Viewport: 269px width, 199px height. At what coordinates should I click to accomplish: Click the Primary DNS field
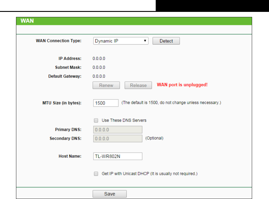pyautogui.click(x=118, y=129)
